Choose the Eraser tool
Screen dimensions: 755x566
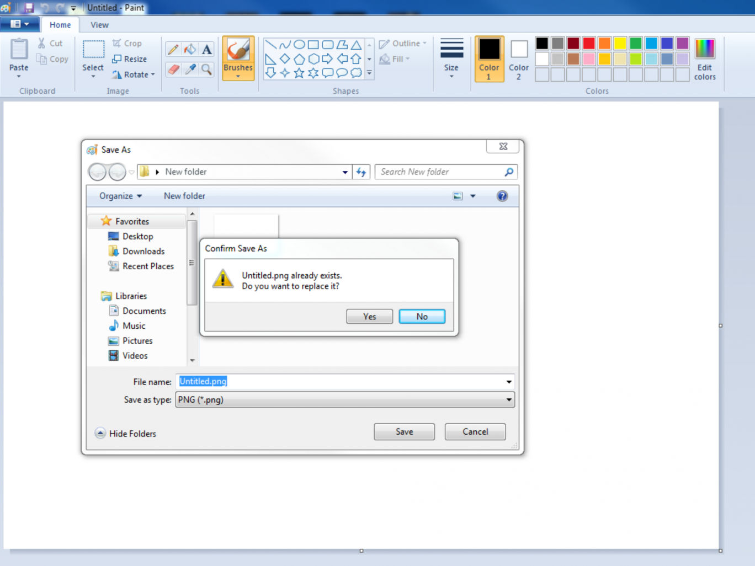173,70
